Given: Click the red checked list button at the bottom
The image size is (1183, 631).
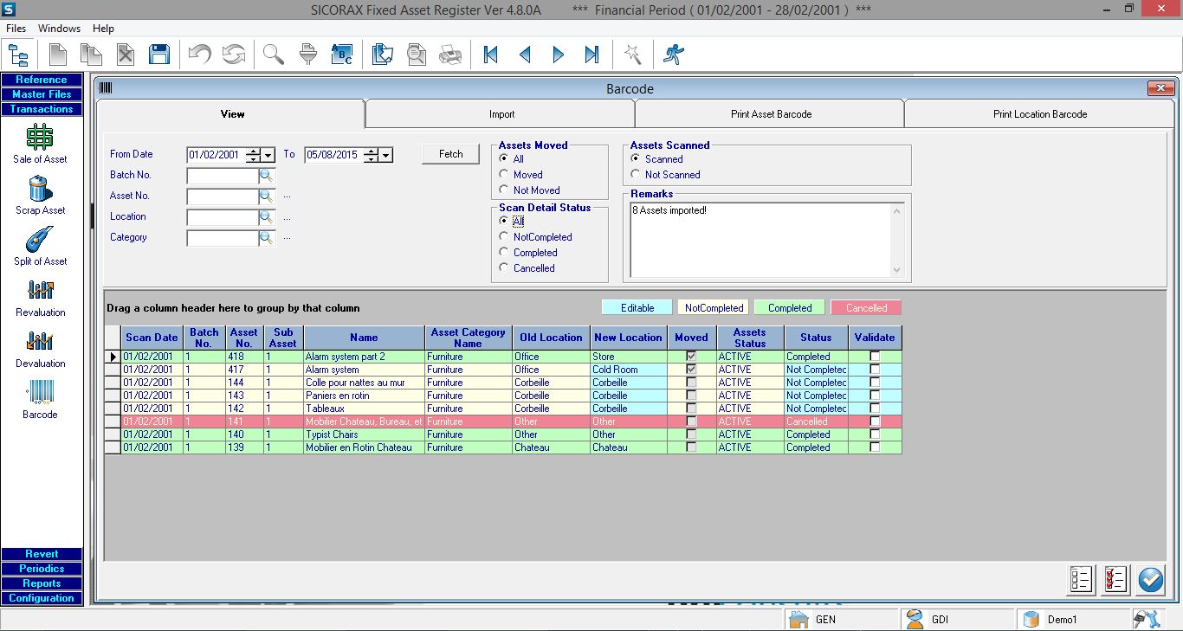Looking at the screenshot, I should tap(1115, 579).
